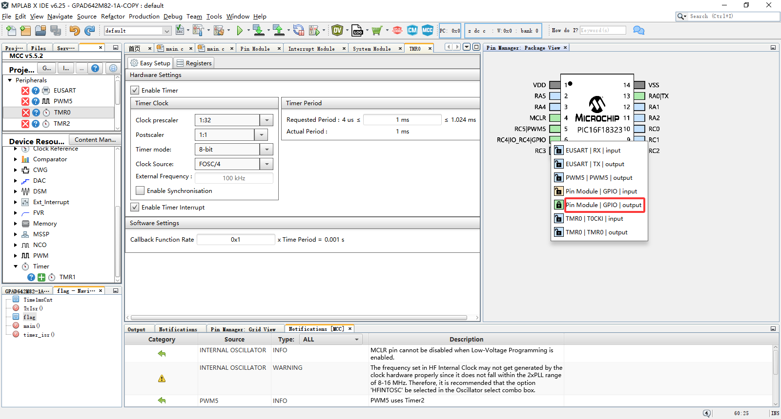Click the Open Project folder icon
Viewport: 781px width, 419px height.
41,31
